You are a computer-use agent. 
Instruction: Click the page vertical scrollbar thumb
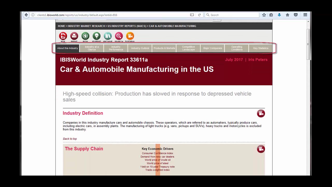pos(308,44)
